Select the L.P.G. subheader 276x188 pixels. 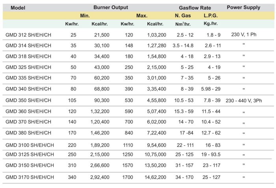[x=211, y=16]
